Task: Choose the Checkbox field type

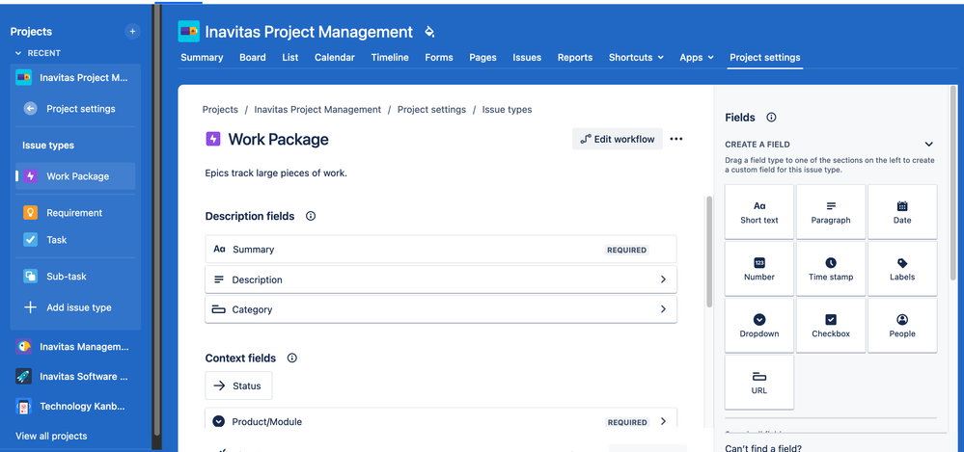Action: pos(831,326)
